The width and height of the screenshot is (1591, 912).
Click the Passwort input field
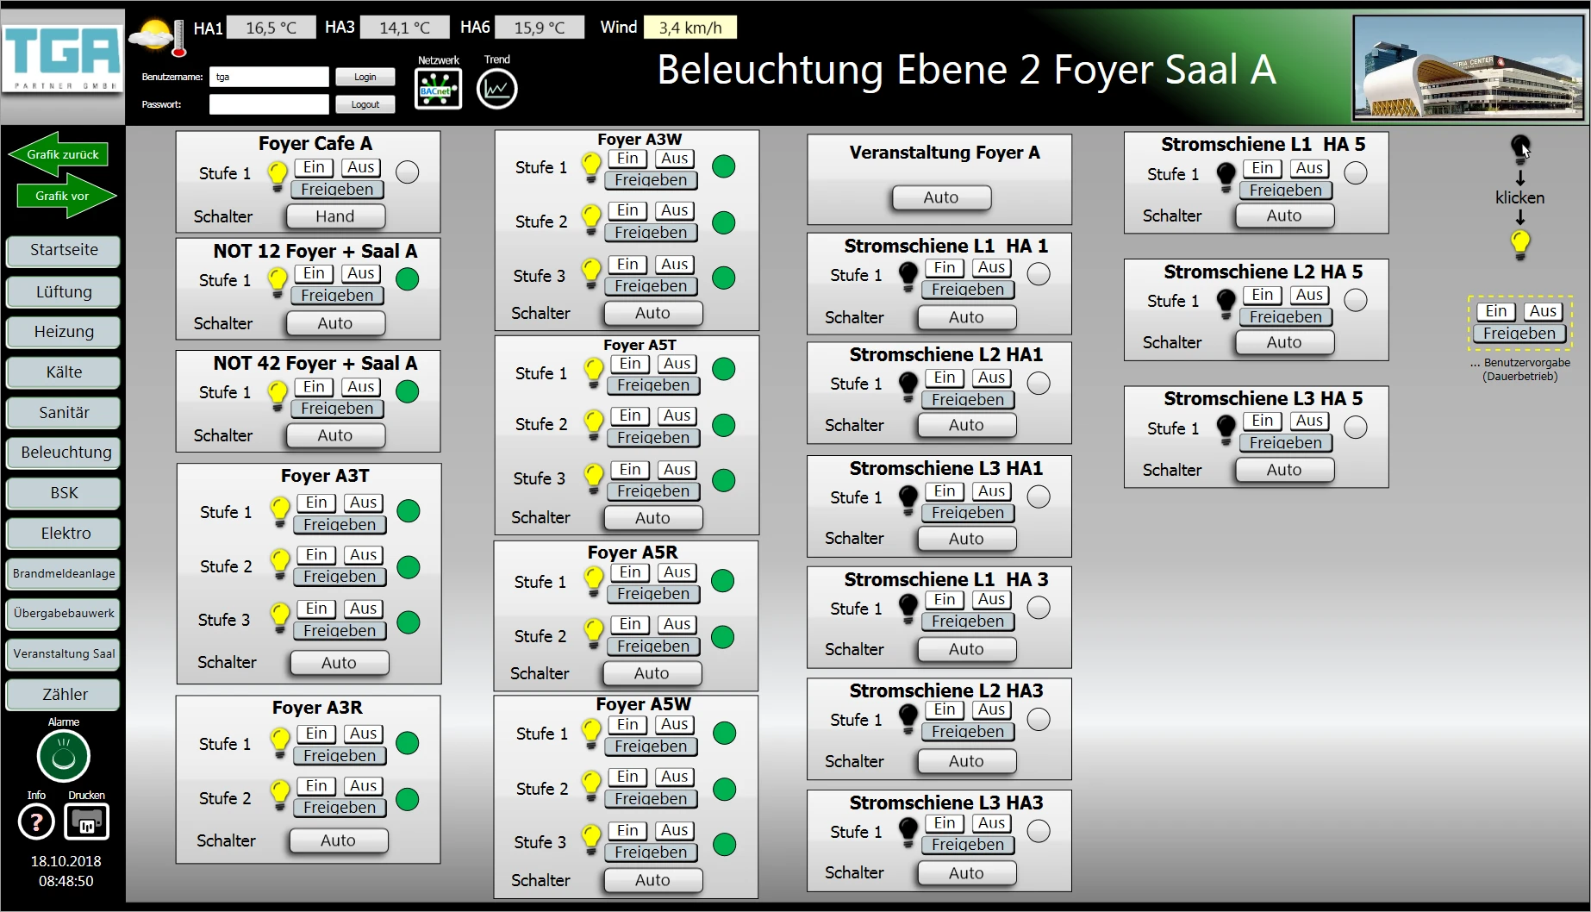269,104
